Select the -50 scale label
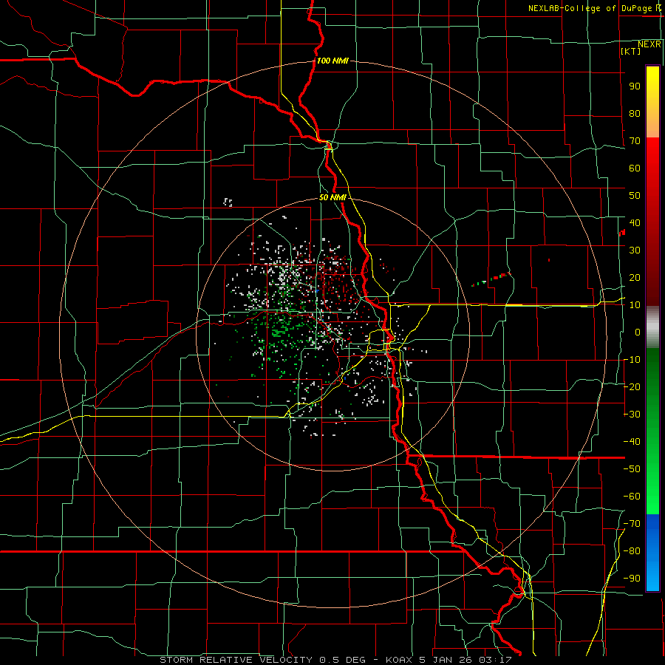This screenshot has height=665, width=665. tap(632, 469)
